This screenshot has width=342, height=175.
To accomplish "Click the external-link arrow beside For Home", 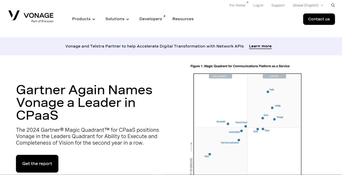I will pos(247,3).
